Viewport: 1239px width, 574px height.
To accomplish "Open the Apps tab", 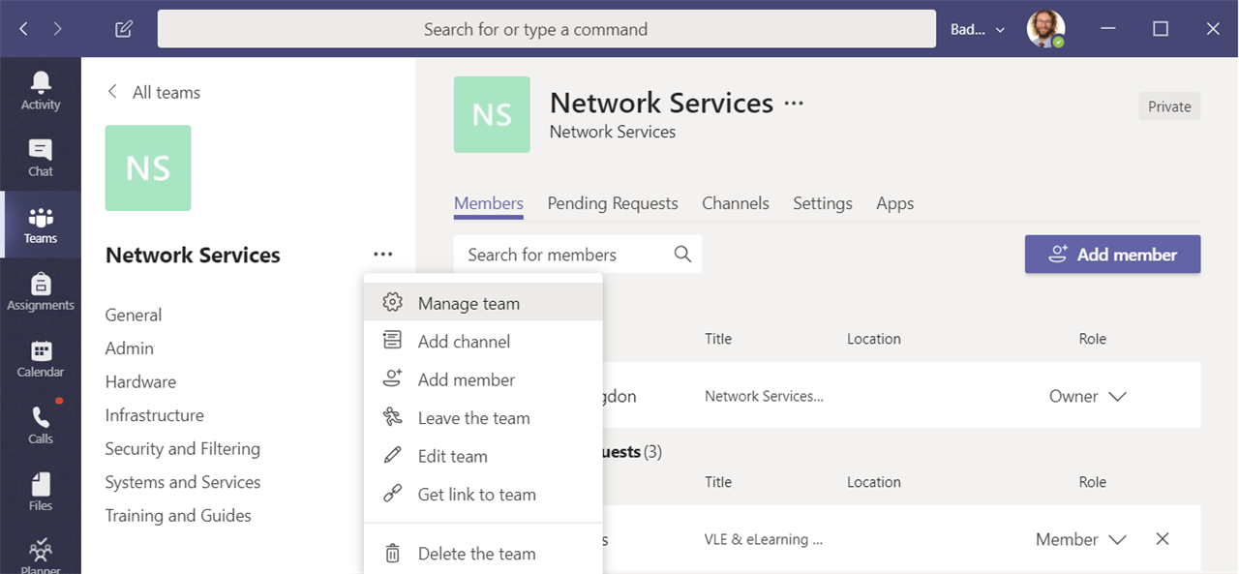I will 895,203.
